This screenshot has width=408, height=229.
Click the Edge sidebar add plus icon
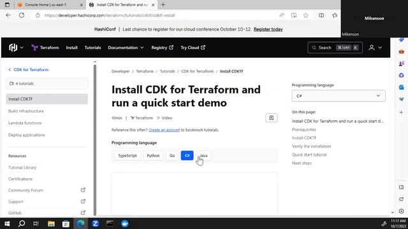pyautogui.click(x=401, y=112)
